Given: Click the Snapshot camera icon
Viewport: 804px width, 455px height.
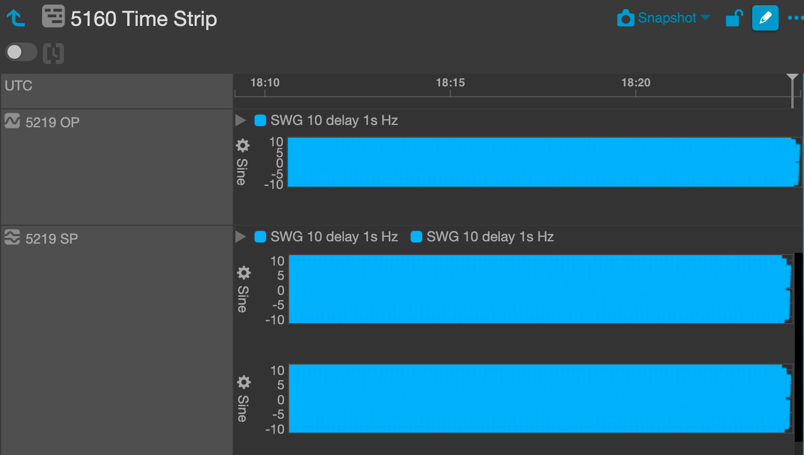Looking at the screenshot, I should [625, 18].
